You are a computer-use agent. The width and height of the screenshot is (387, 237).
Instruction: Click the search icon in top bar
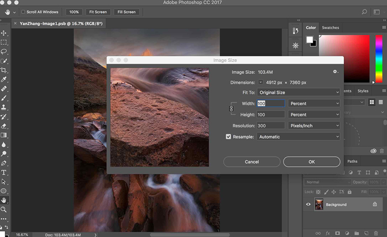click(x=364, y=12)
